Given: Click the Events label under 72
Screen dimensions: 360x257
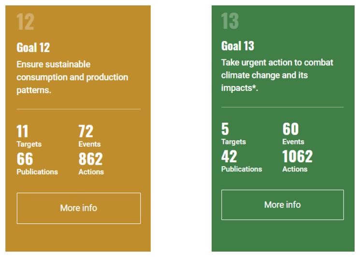Looking at the screenshot, I should coord(89,144).
